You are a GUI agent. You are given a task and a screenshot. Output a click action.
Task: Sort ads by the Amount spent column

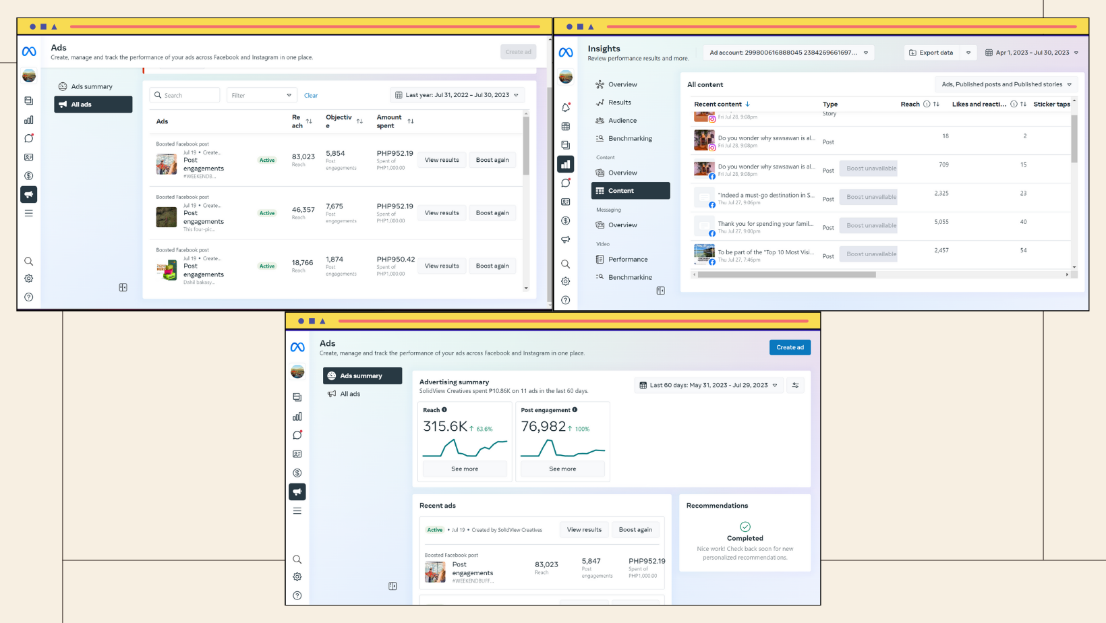[411, 121]
